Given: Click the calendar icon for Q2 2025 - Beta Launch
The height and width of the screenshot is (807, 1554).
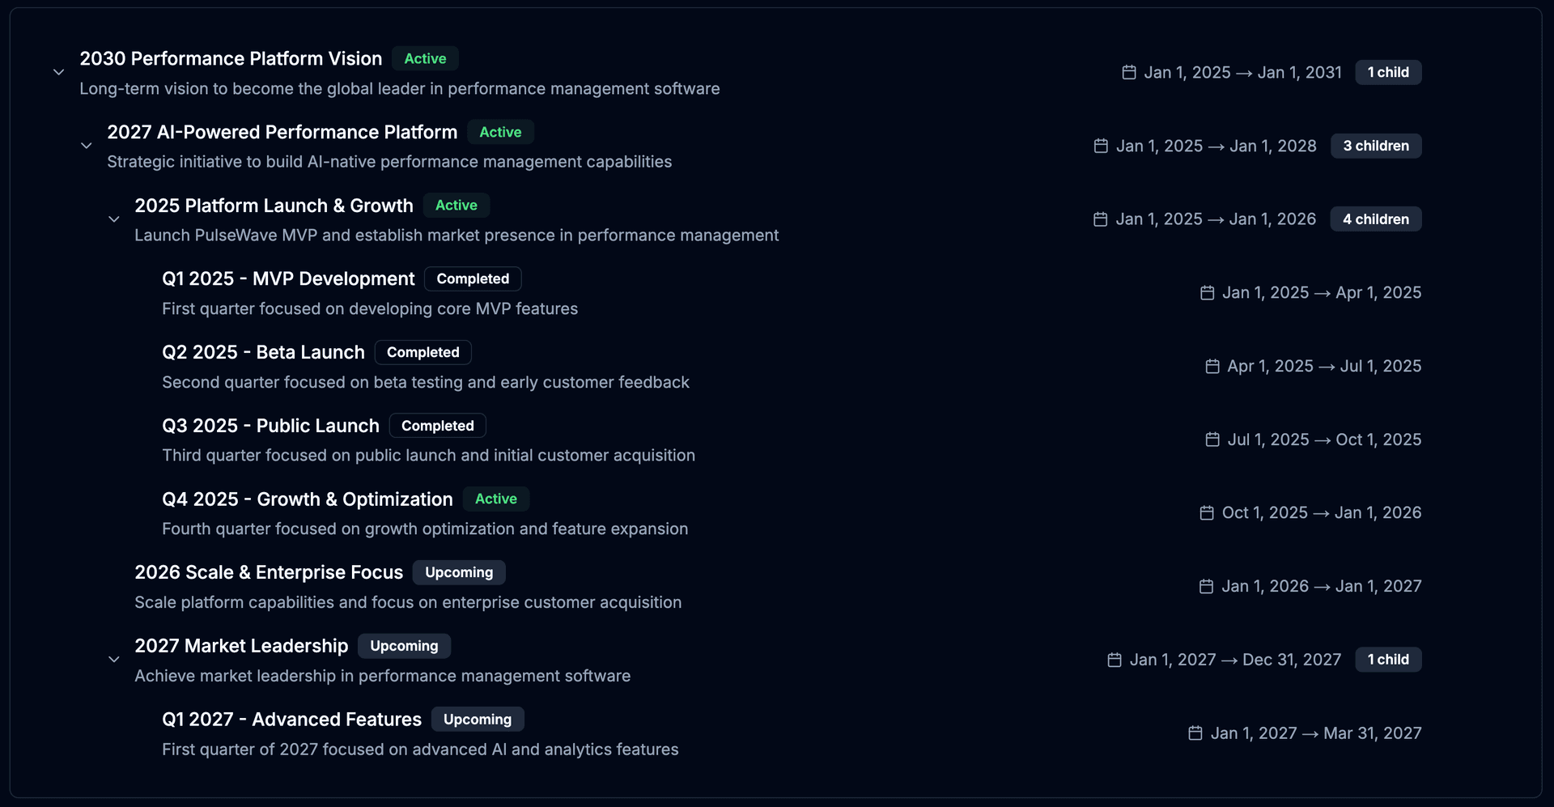Looking at the screenshot, I should click(x=1212, y=366).
